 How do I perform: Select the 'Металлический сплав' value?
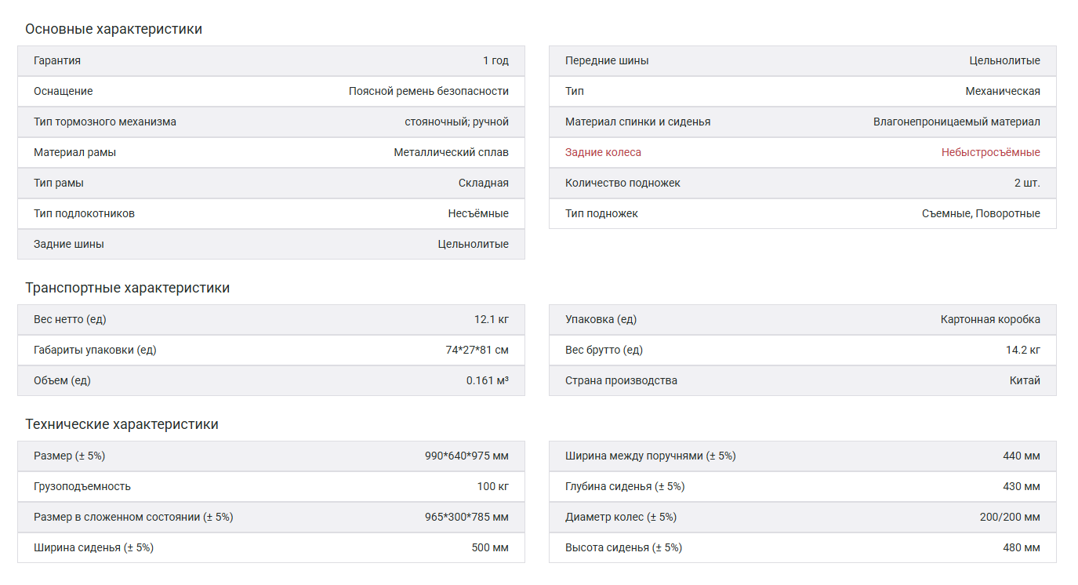(451, 152)
